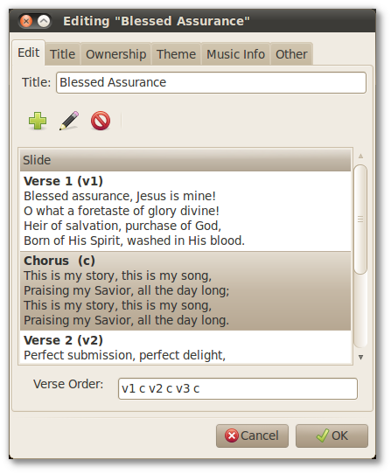Image resolution: width=391 pixels, height=474 pixels.
Task: Switch to the Title tab
Action: point(63,54)
